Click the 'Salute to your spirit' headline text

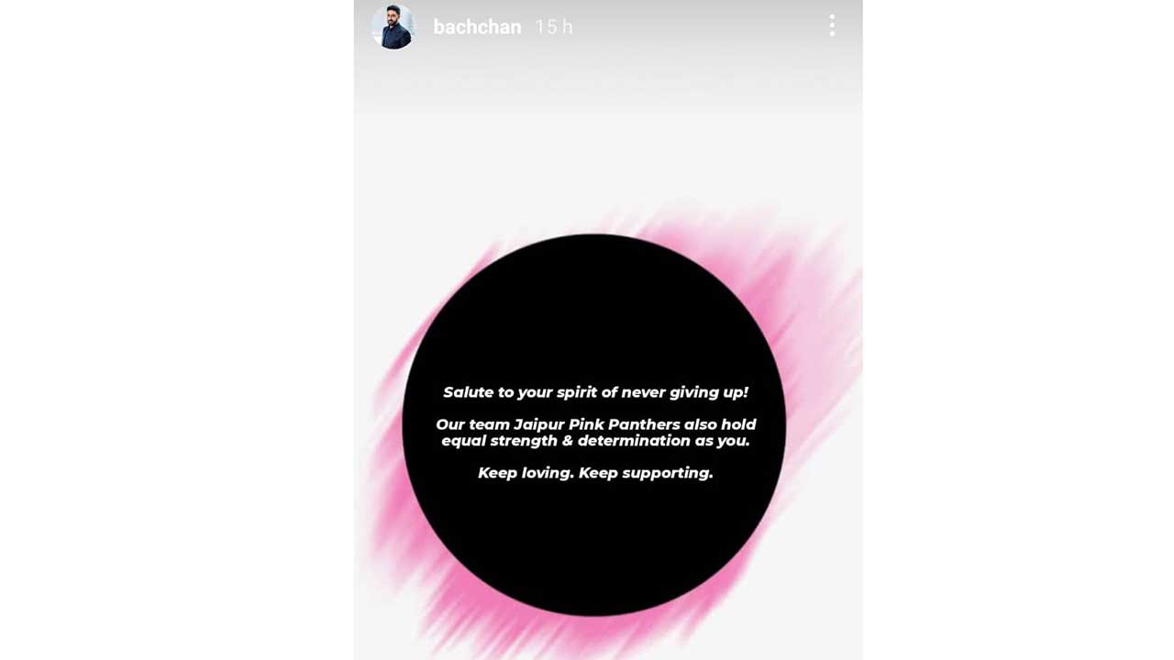(x=595, y=392)
